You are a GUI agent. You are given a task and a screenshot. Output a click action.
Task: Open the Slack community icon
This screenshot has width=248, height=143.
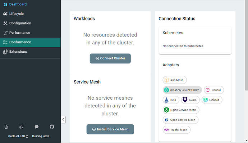pyautogui.click(x=21, y=127)
